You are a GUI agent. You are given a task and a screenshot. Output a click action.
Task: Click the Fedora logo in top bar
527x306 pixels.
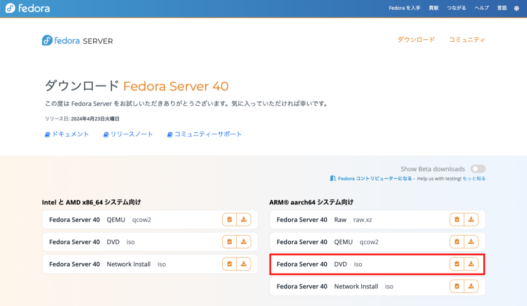pyautogui.click(x=28, y=8)
